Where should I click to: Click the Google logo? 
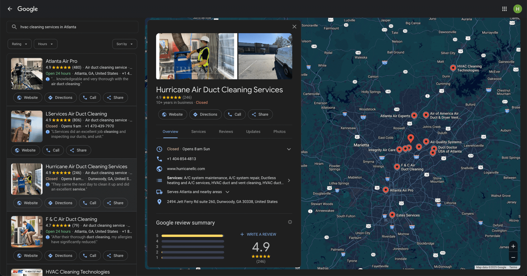tap(28, 9)
